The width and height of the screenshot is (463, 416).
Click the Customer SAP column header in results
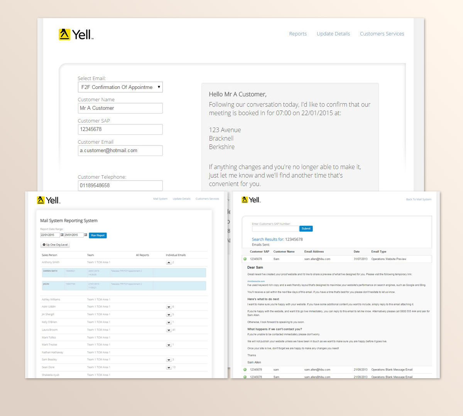click(x=259, y=252)
